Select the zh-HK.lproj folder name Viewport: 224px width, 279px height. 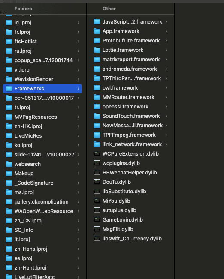pyautogui.click(x=28, y=126)
